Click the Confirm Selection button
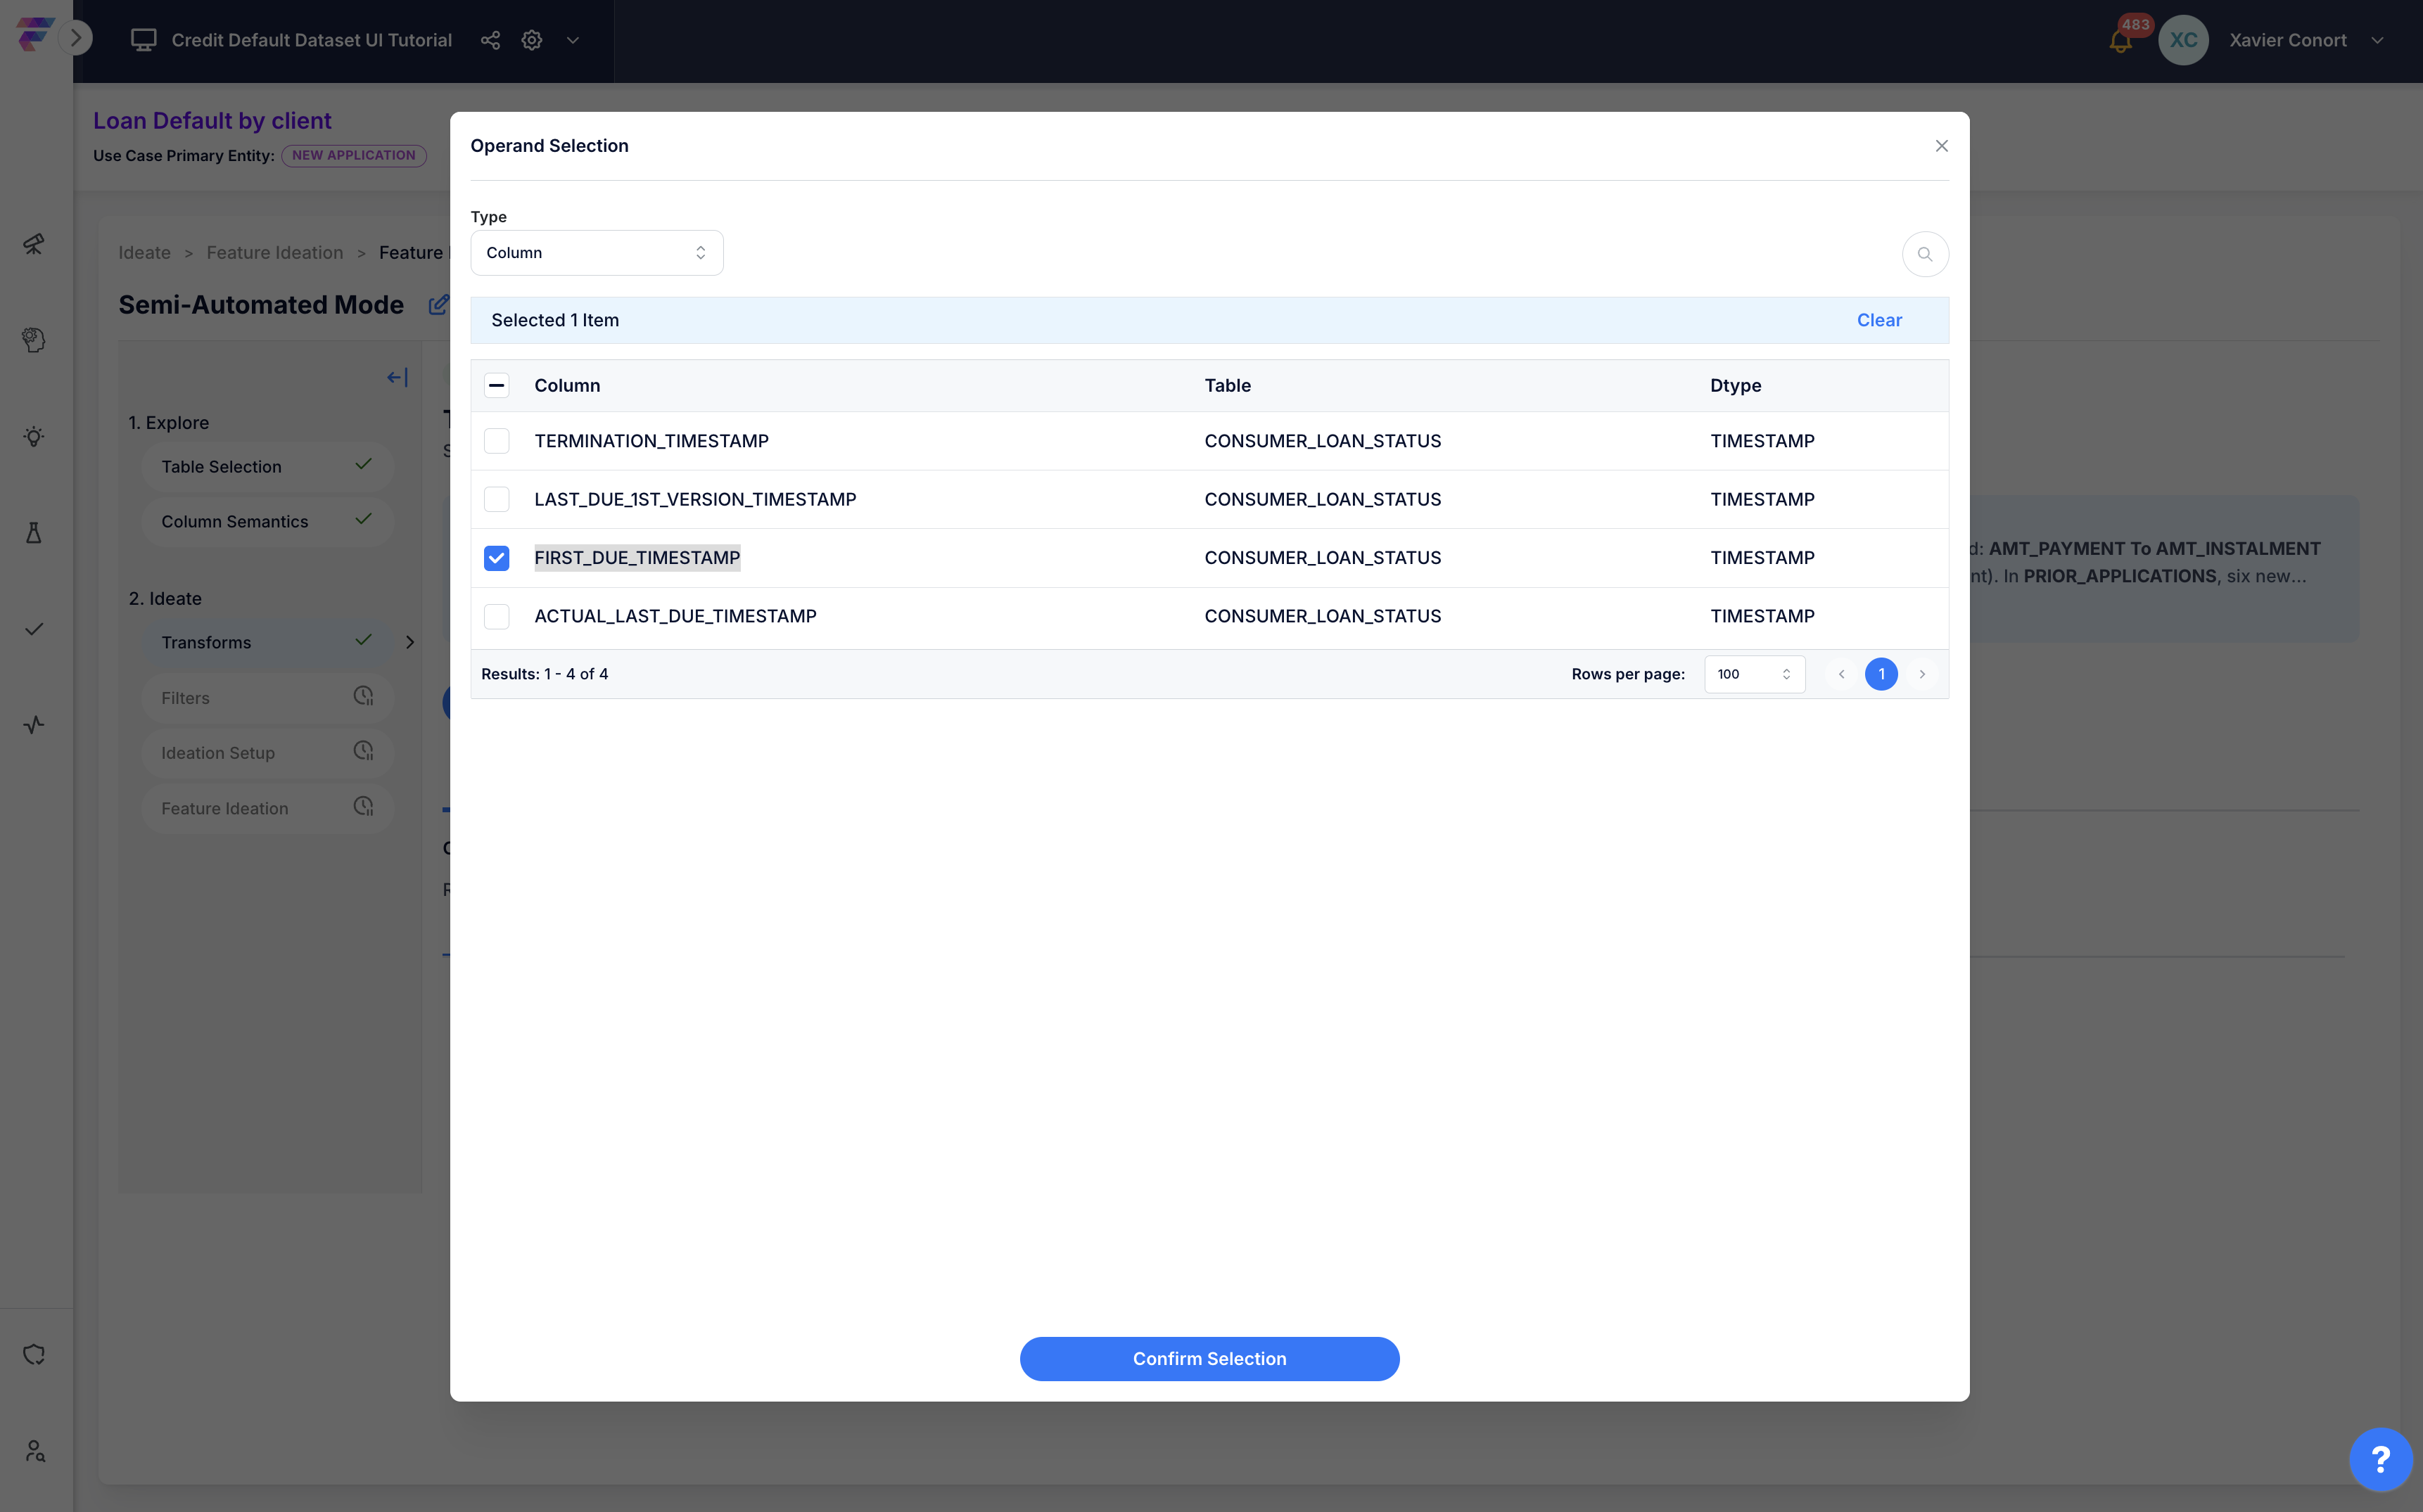 click(x=1209, y=1358)
